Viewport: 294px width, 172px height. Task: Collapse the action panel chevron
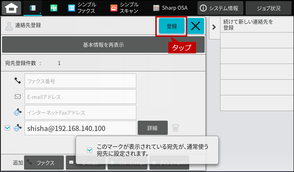[x=214, y=27]
